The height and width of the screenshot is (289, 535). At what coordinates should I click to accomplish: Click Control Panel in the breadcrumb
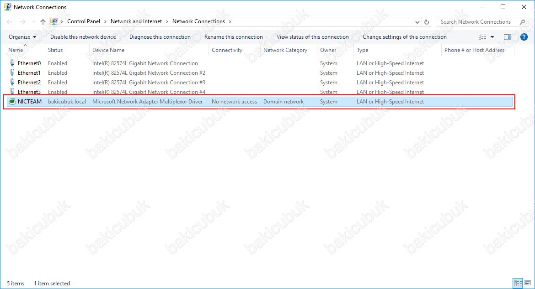[83, 21]
